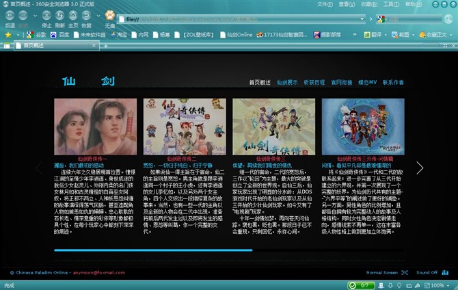Open the 17173仙剑 bookmark
Image resolution: width=458 pixels, height=290 pixels.
point(282,35)
